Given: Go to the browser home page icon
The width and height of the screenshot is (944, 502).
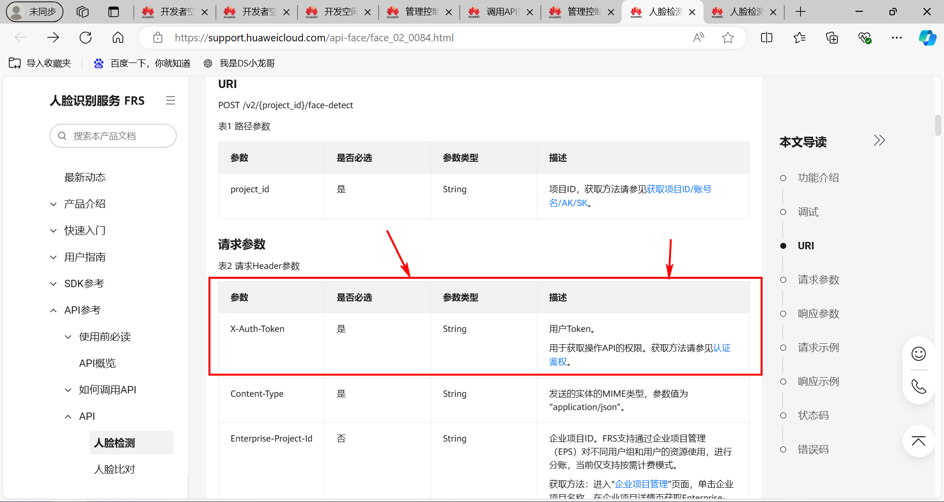Looking at the screenshot, I should point(118,38).
